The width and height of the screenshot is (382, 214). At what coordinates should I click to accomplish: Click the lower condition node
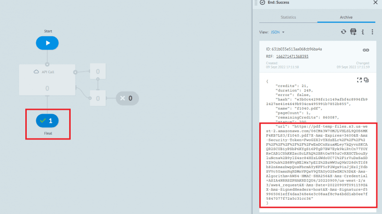(x=98, y=98)
